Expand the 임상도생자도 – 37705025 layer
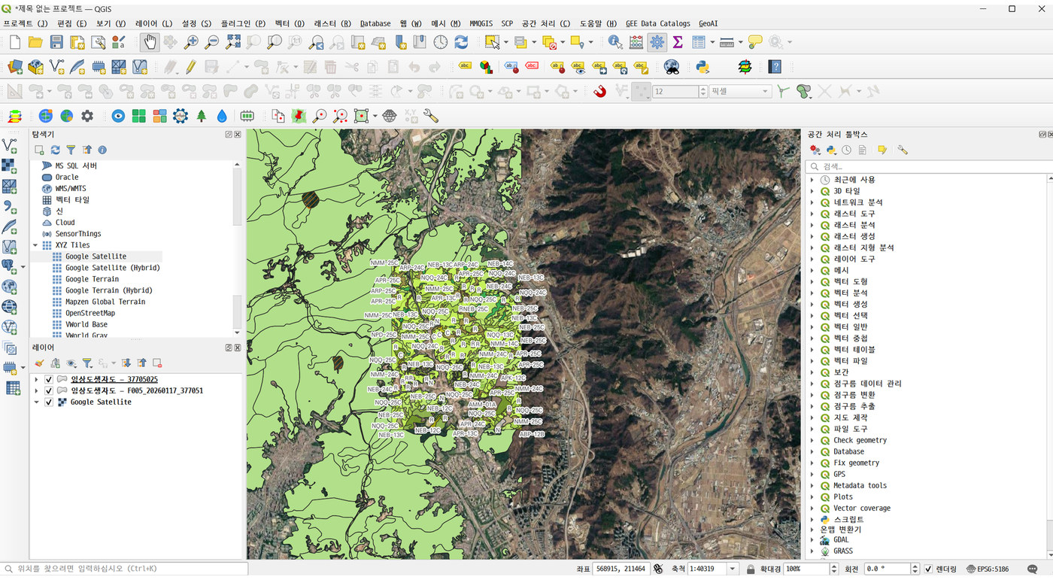This screenshot has height=580, width=1053. point(36,380)
